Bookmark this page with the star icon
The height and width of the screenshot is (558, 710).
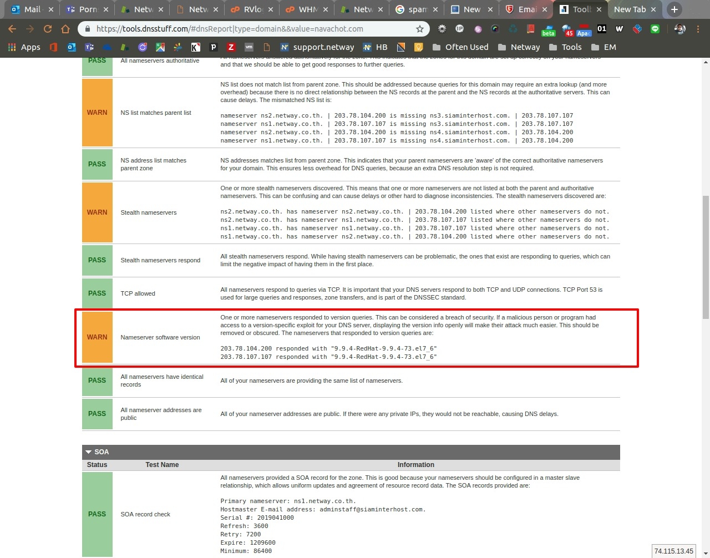pos(420,29)
